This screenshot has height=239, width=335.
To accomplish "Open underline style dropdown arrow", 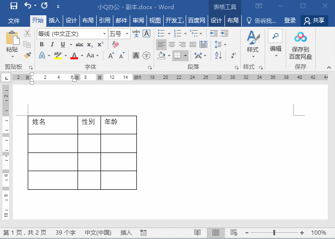I will pos(71,44).
